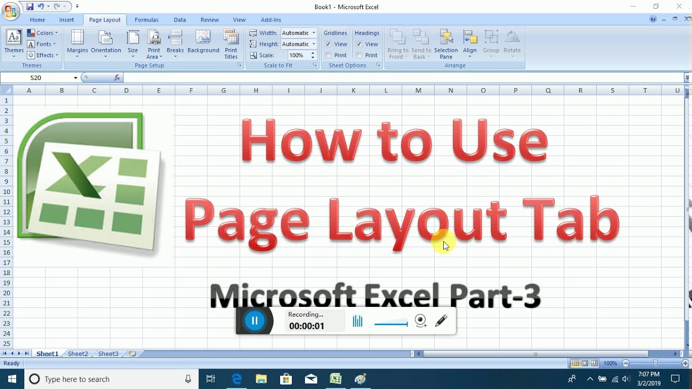Pause the screen recording
Screen dimensions: 692x389
[x=254, y=321]
